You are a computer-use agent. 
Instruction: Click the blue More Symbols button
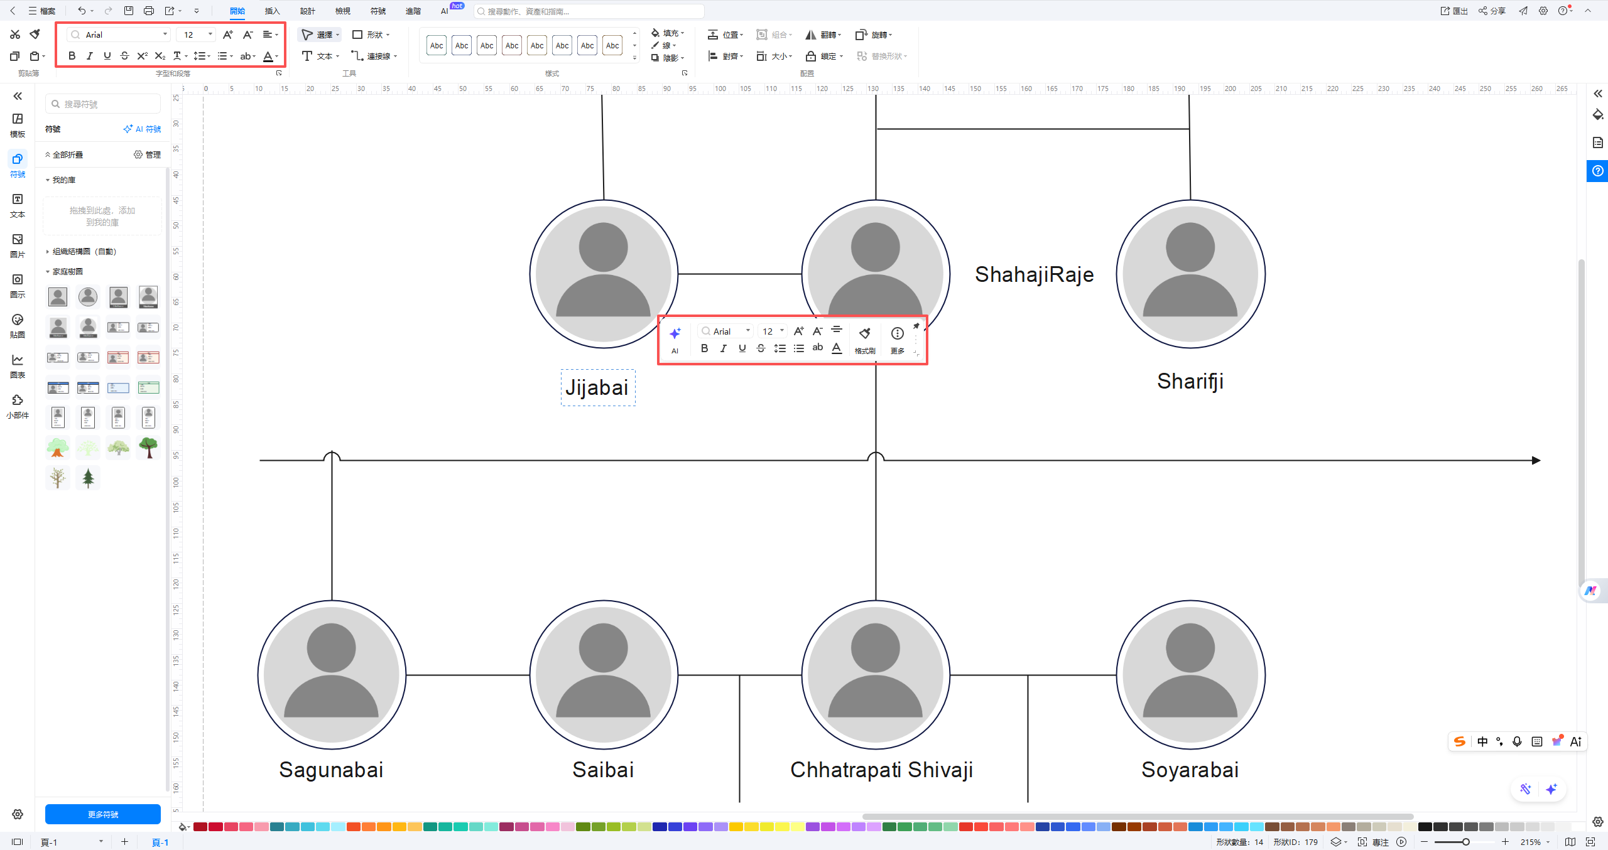click(102, 814)
